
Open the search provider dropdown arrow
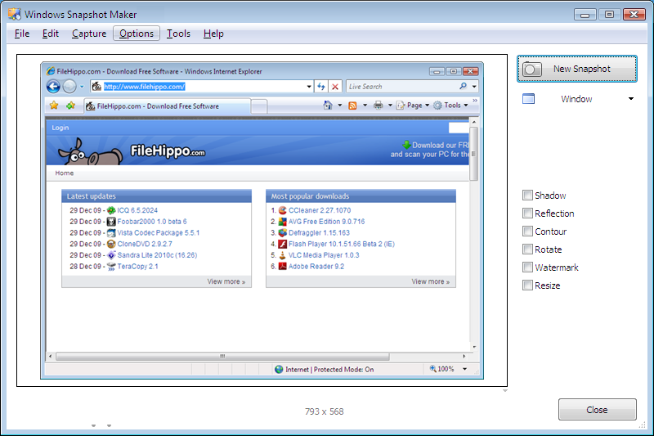click(x=474, y=87)
